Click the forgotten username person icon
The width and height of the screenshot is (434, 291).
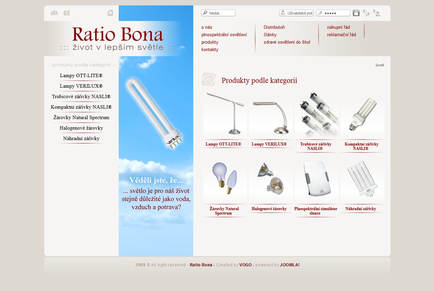coord(376,13)
